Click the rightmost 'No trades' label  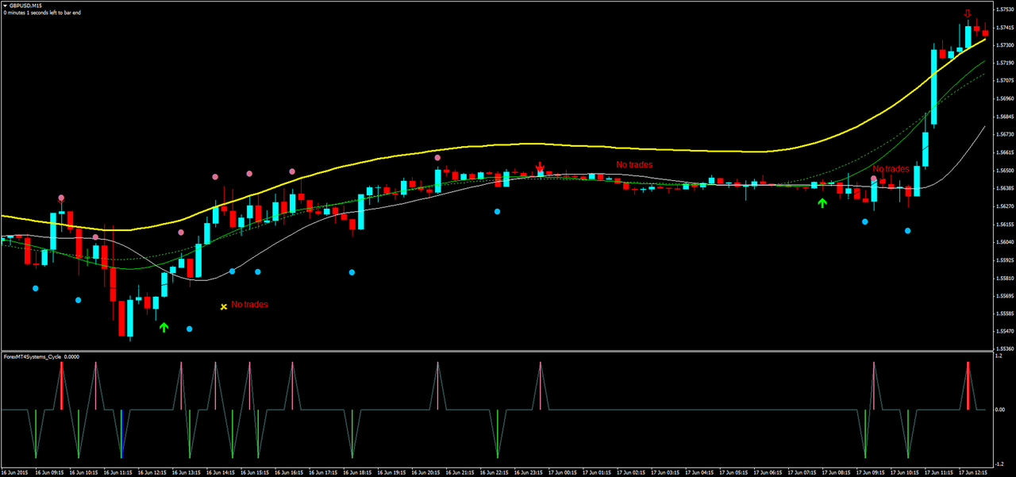tap(890, 168)
